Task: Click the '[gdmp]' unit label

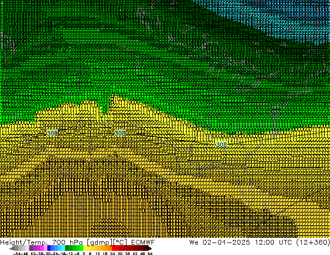Action: pyautogui.click(x=100, y=243)
